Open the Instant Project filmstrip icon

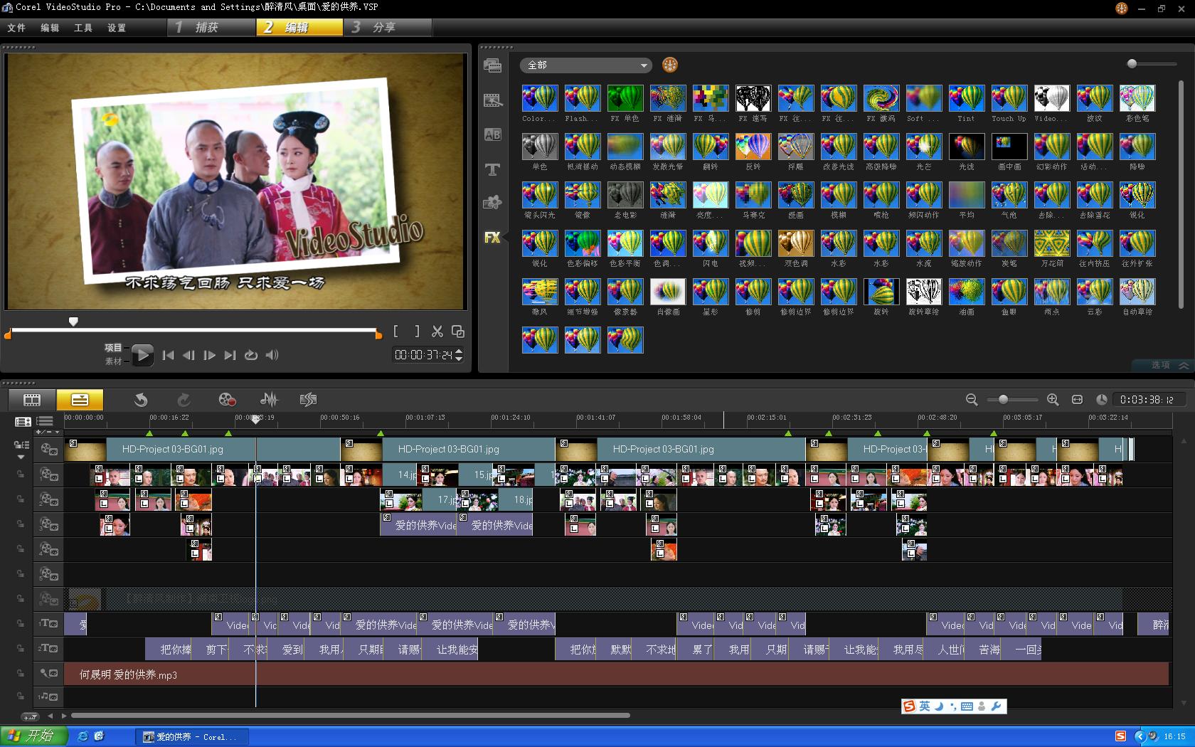coord(308,400)
